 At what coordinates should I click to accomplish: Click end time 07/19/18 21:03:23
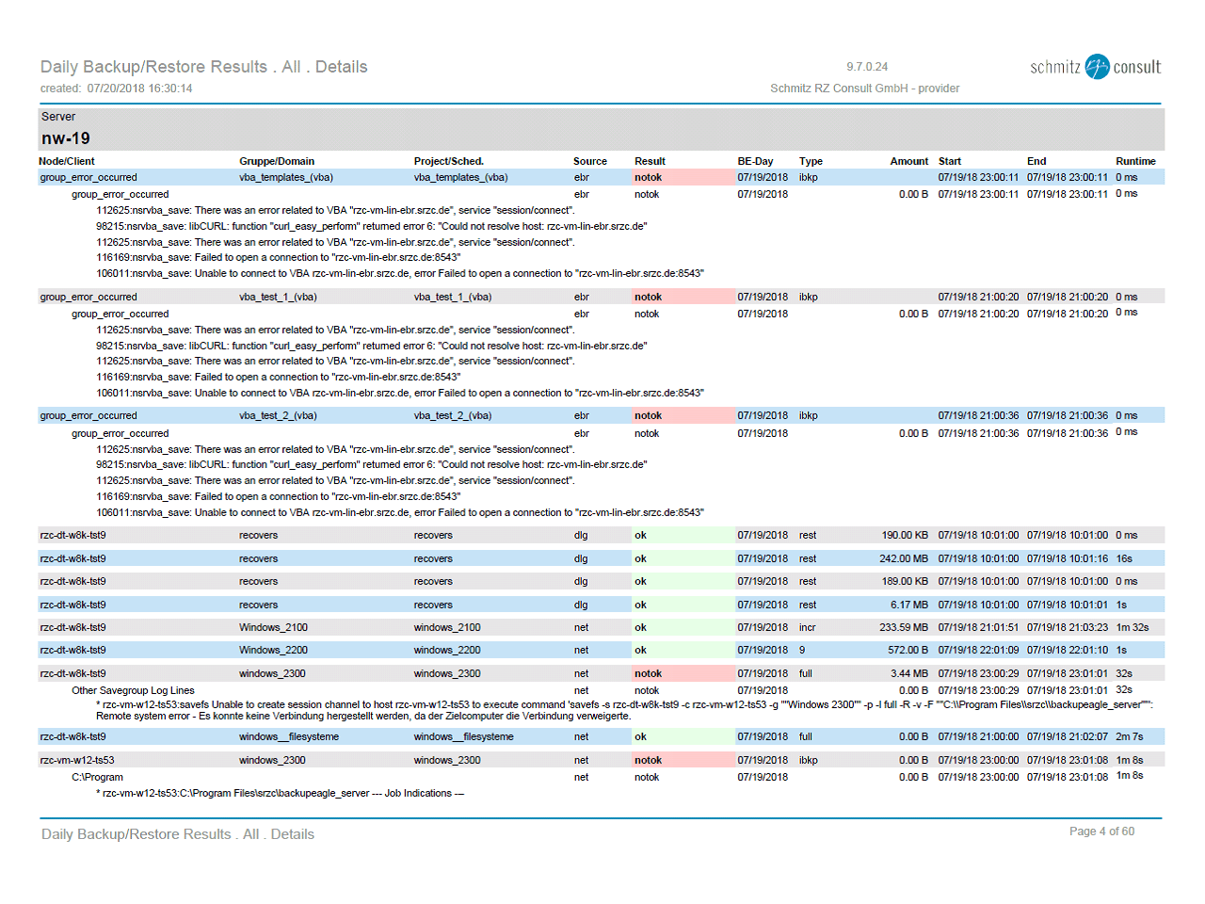1068,627
